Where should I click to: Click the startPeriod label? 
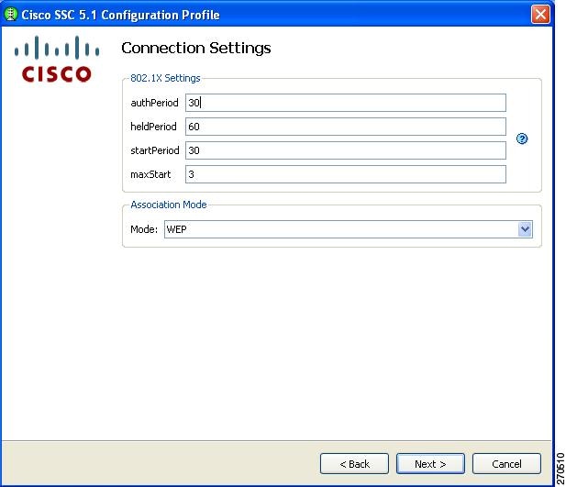point(155,150)
